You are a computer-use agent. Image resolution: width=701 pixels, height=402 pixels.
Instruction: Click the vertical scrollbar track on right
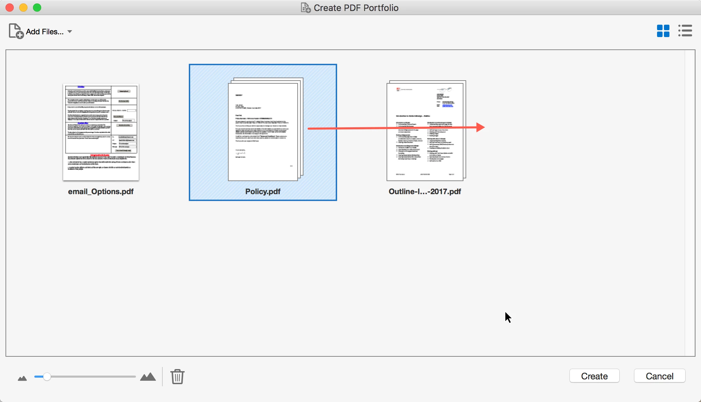coord(690,202)
